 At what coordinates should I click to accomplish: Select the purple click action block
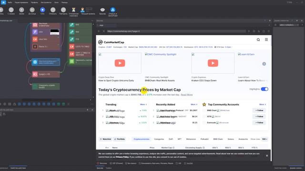point(46,32)
